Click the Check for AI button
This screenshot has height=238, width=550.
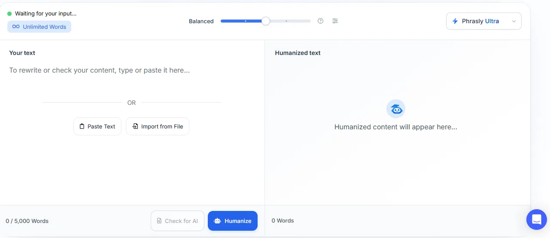177,221
